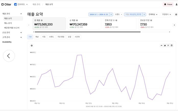Open the 1 issue notification button
The width and height of the screenshot is (178, 111).
(168, 4)
